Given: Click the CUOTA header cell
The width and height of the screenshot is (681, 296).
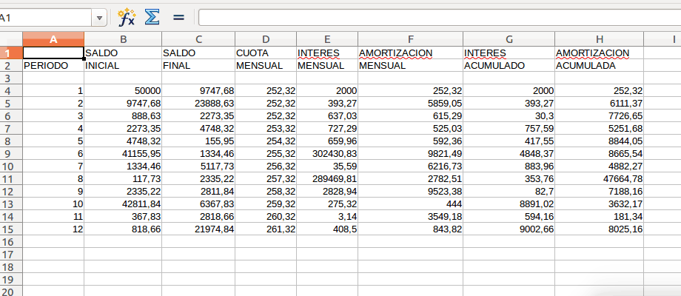Looking at the screenshot, I should click(266, 53).
